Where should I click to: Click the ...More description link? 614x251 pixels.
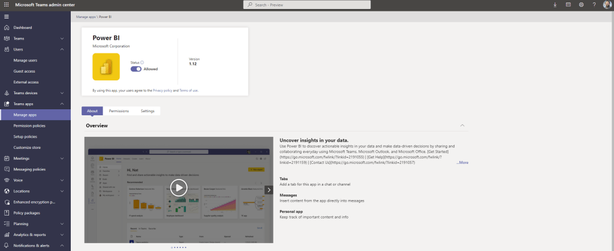tap(462, 163)
